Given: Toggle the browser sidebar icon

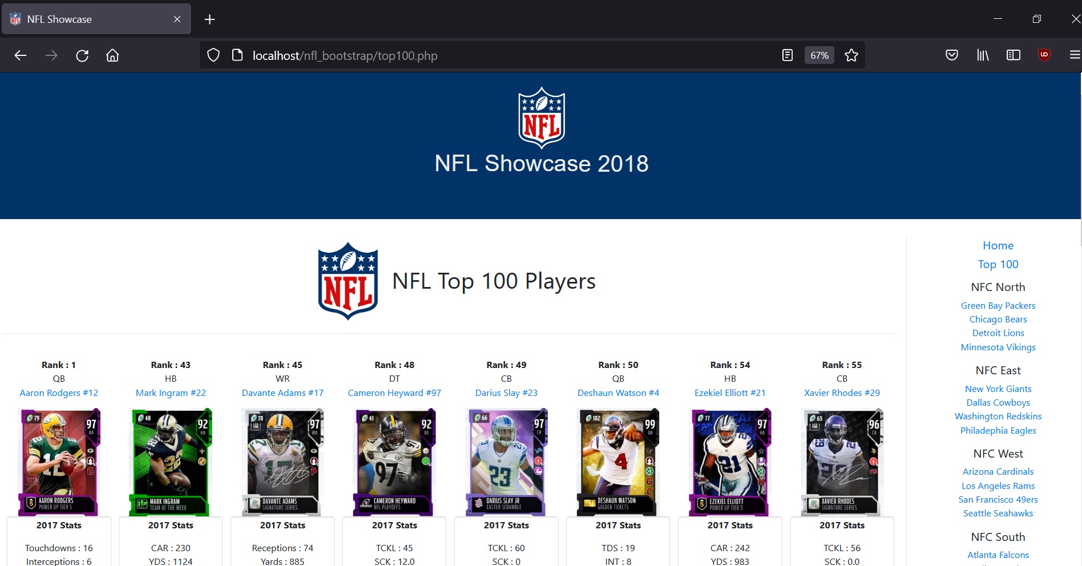Looking at the screenshot, I should [x=1013, y=55].
